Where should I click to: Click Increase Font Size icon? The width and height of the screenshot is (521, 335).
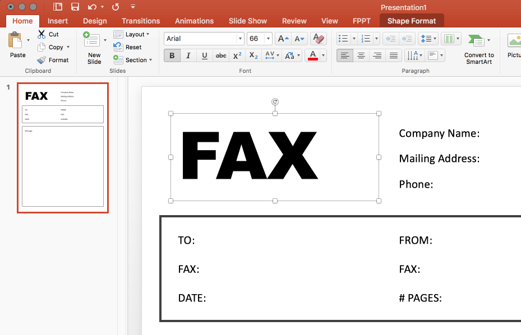pyautogui.click(x=284, y=39)
